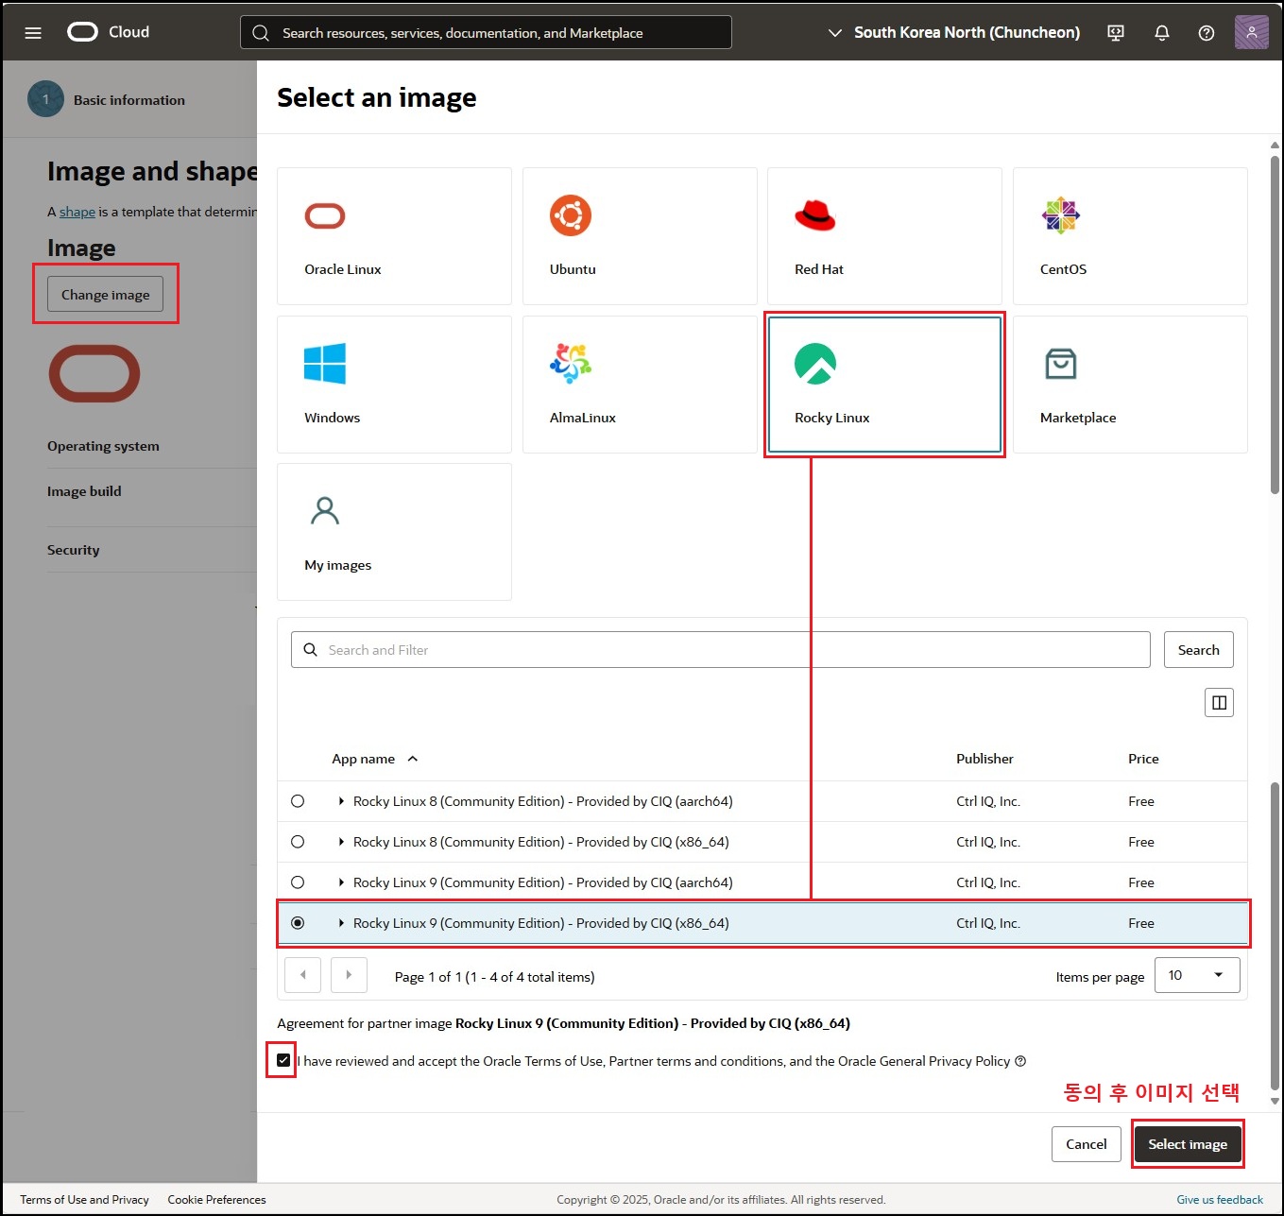Select Rocky Linux 8 aarch64 radio button

click(x=298, y=801)
